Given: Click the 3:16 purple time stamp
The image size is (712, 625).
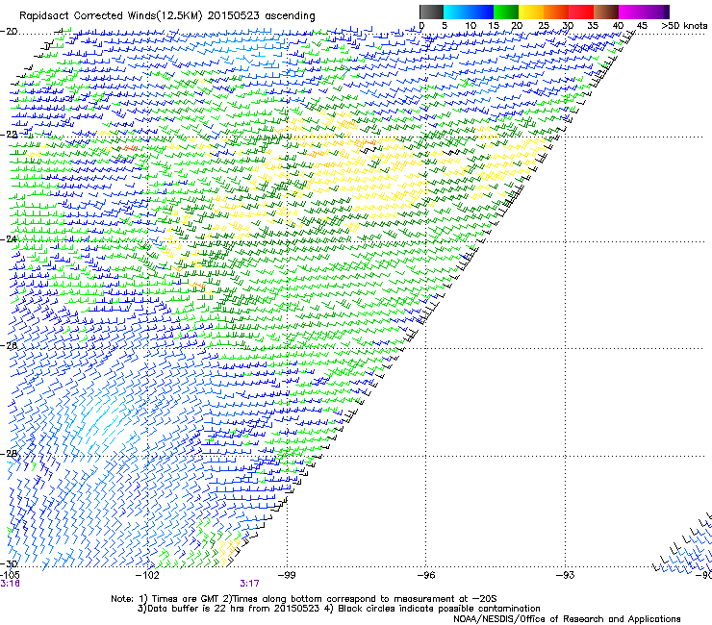Looking at the screenshot, I should click(10, 584).
